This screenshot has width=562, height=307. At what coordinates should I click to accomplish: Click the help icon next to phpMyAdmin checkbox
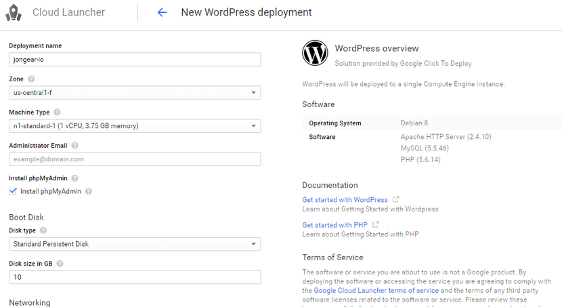(x=89, y=192)
